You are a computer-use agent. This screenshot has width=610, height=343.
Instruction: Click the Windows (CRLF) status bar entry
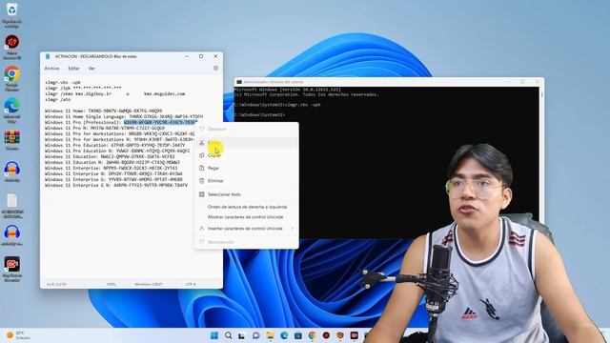(149, 284)
